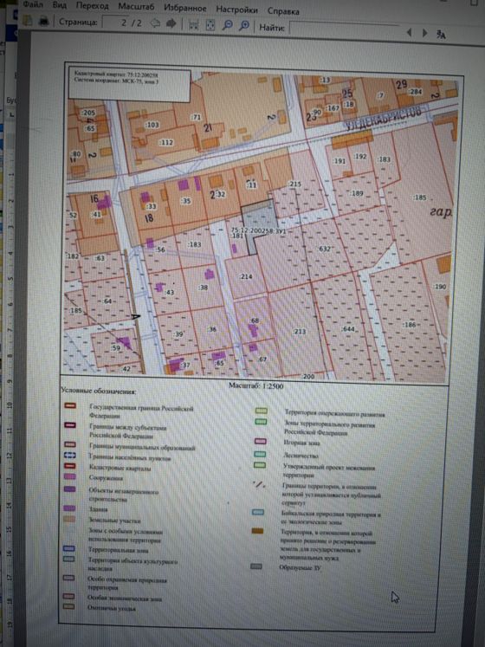Viewport: 485px width, 647px height.
Task: Open the Избранное menu
Action: coord(185,9)
